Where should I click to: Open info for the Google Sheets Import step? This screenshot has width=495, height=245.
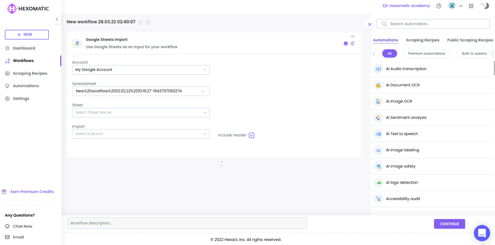pyautogui.click(x=346, y=43)
